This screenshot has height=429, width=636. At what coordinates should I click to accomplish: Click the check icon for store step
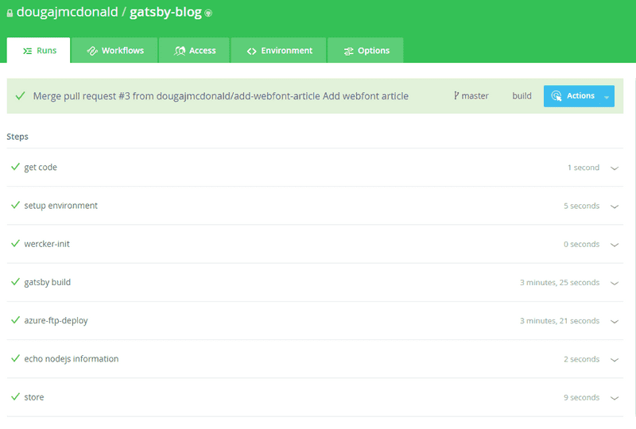[x=15, y=397]
